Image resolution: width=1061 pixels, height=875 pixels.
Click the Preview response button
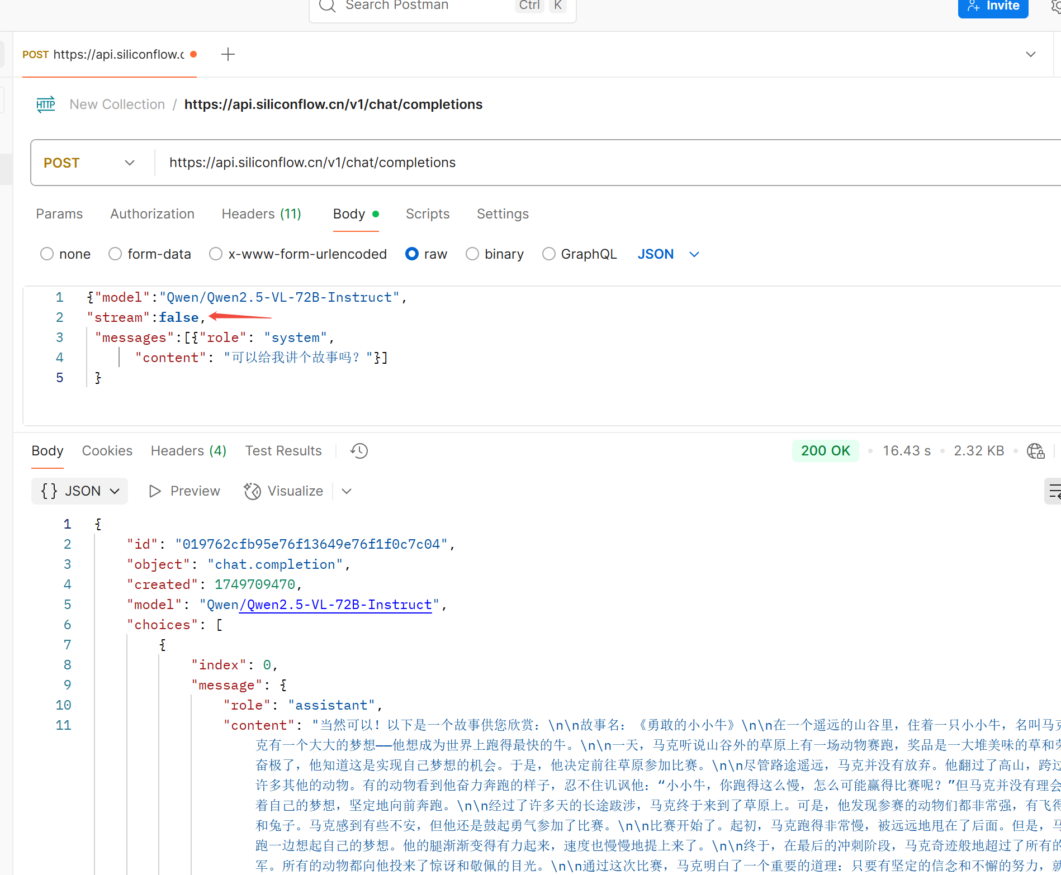tap(184, 491)
